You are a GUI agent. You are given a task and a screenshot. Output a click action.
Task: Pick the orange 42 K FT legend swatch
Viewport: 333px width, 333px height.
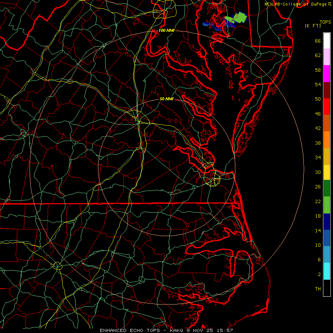[327, 140]
